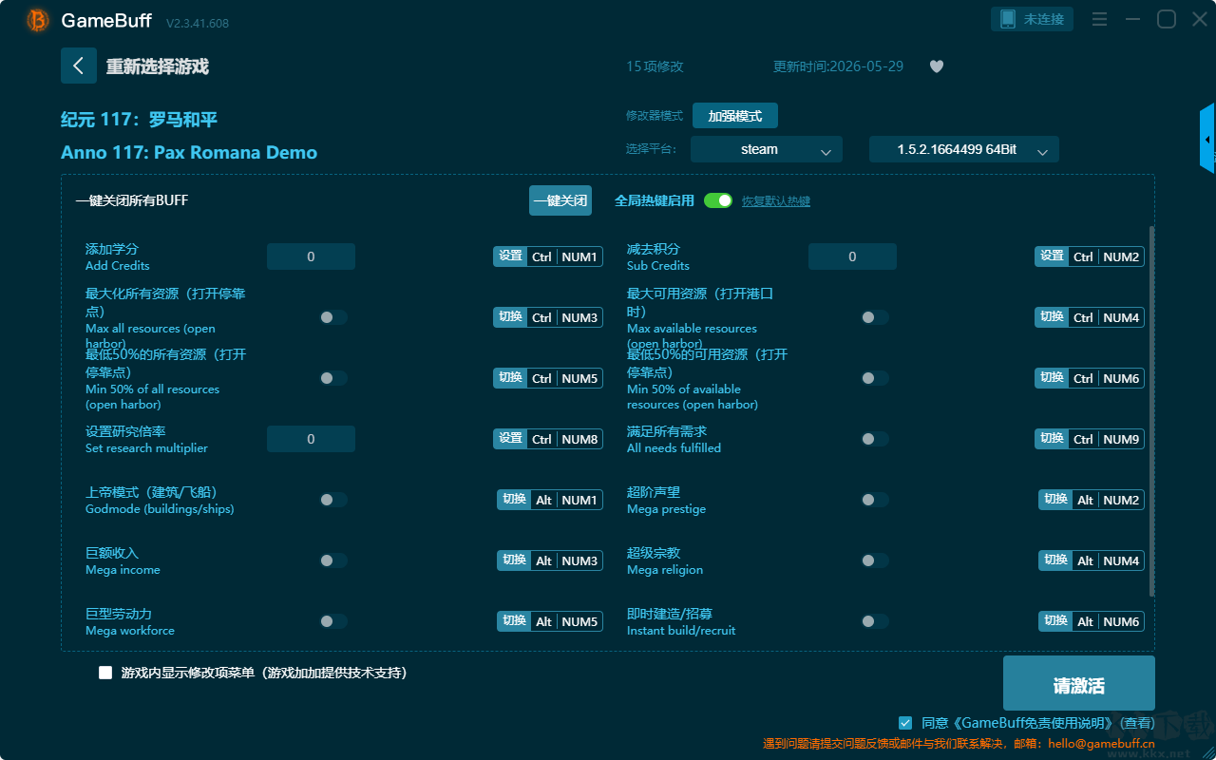The width and height of the screenshot is (1216, 760).
Task: Go back with the arrow button
Action: (79, 66)
